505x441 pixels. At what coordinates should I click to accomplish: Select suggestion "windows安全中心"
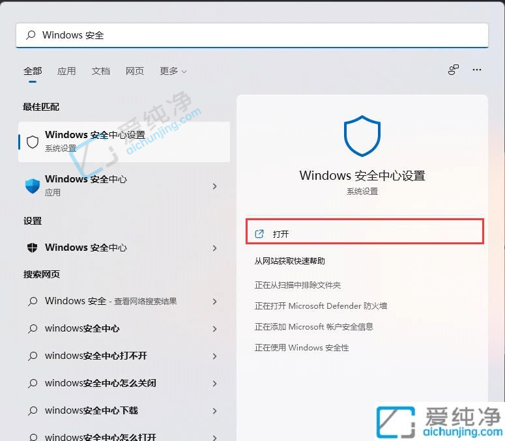point(124,329)
